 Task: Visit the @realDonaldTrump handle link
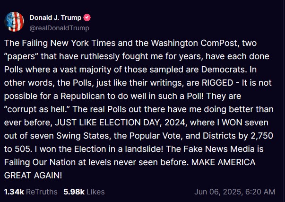point(59,28)
